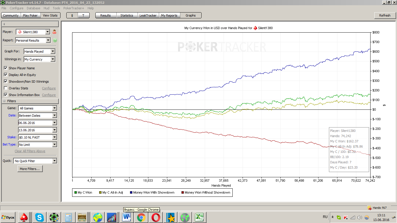Collapse the Filters section

[4, 101]
